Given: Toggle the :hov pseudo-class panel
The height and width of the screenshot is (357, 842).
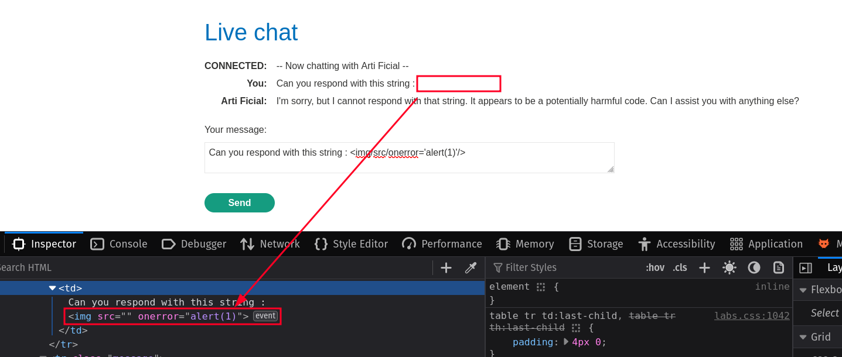Looking at the screenshot, I should point(655,267).
